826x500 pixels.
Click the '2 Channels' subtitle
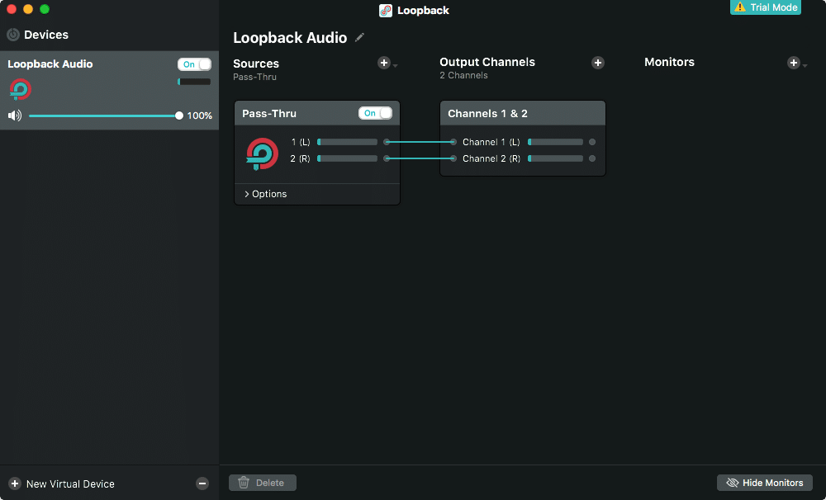pyautogui.click(x=463, y=75)
